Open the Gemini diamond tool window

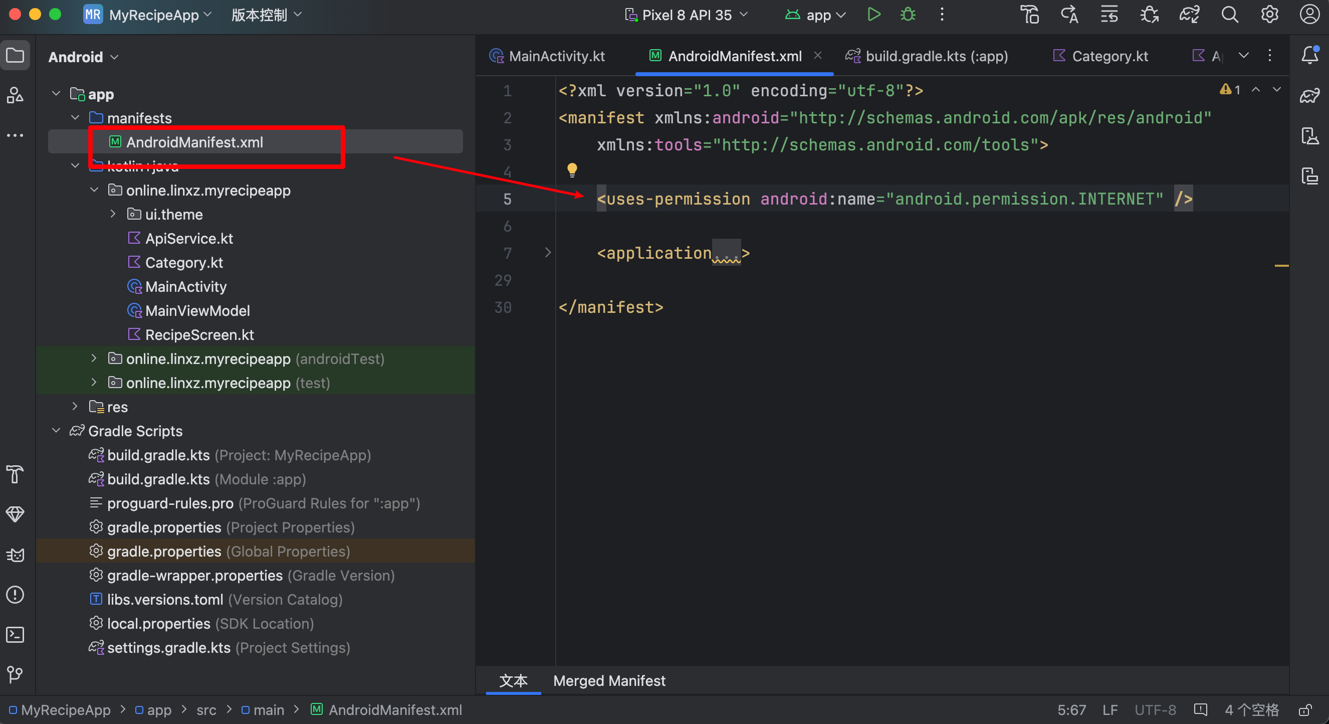coord(15,514)
